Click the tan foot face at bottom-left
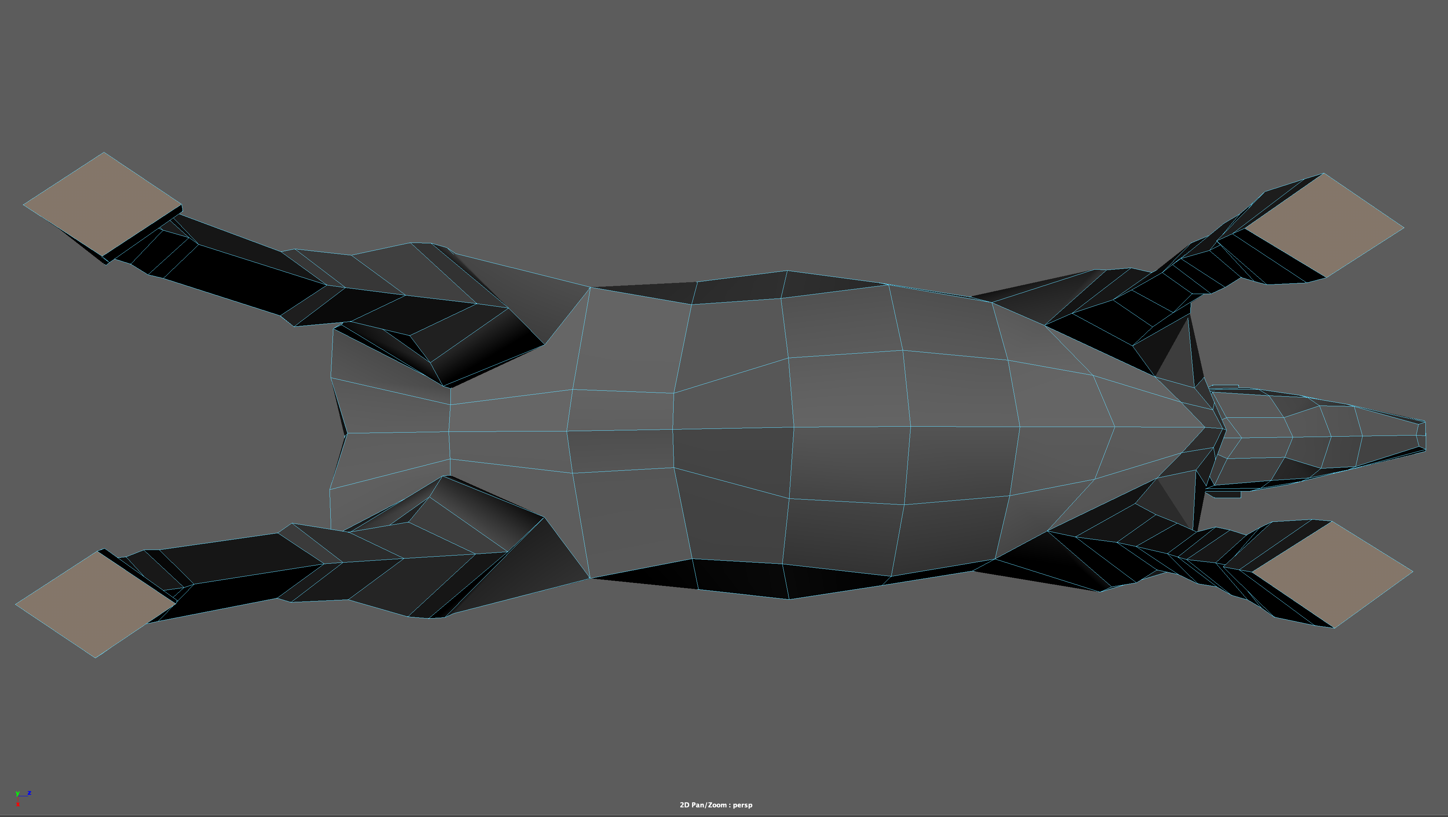Viewport: 1448px width, 817px height. pos(96,604)
